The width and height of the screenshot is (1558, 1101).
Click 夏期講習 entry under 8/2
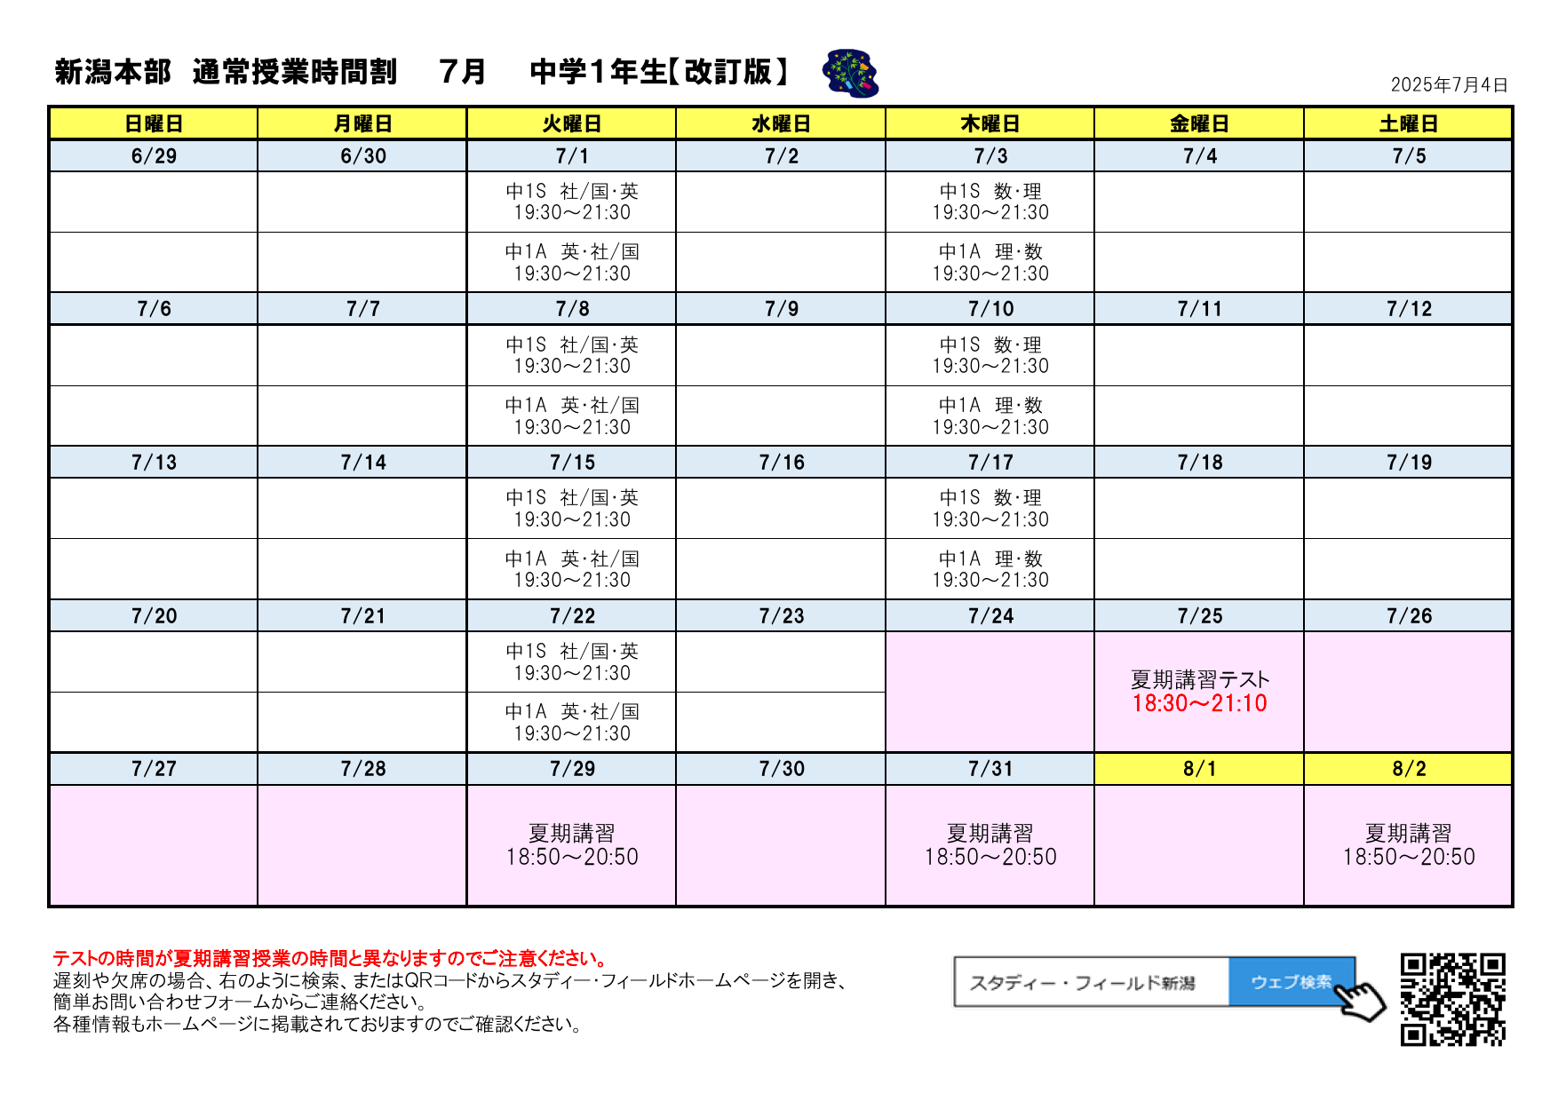pyautogui.click(x=1408, y=845)
